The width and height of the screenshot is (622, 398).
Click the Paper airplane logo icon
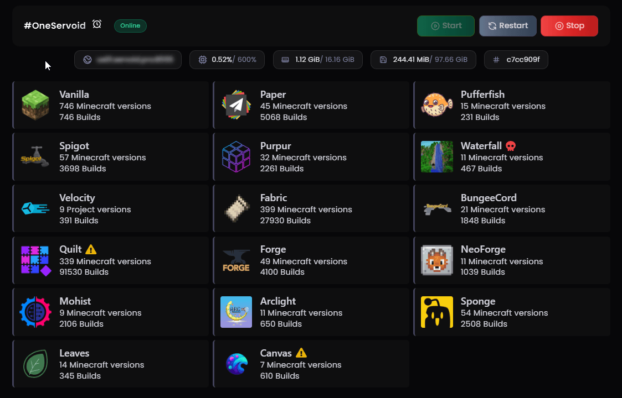[x=237, y=106]
